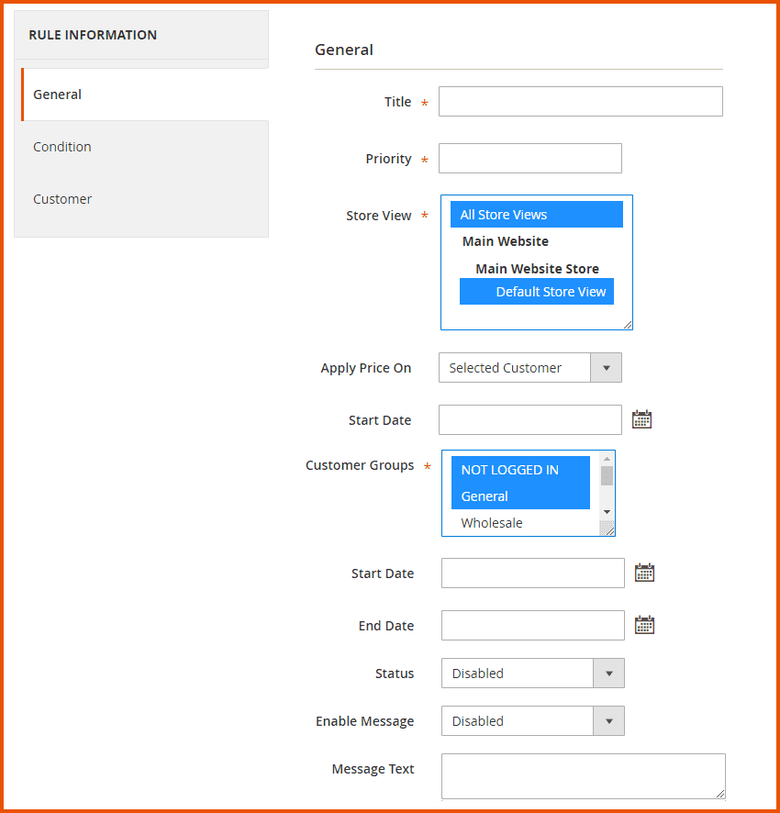The width and height of the screenshot is (780, 813).
Task: Open the Customer tab in Rule Information
Action: click(x=62, y=199)
